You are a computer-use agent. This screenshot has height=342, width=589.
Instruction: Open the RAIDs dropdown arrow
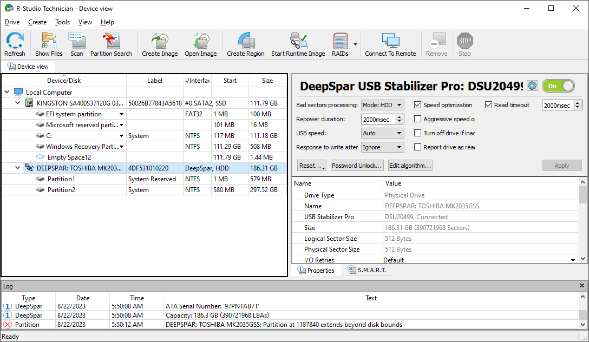pos(355,44)
